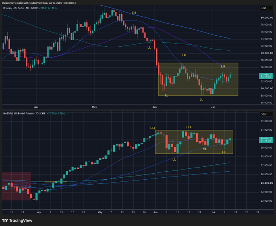Image resolution: width=276 pixels, height=226 pixels.
Task: Click the 78,000.00 price axis label
Action: coord(267,25)
